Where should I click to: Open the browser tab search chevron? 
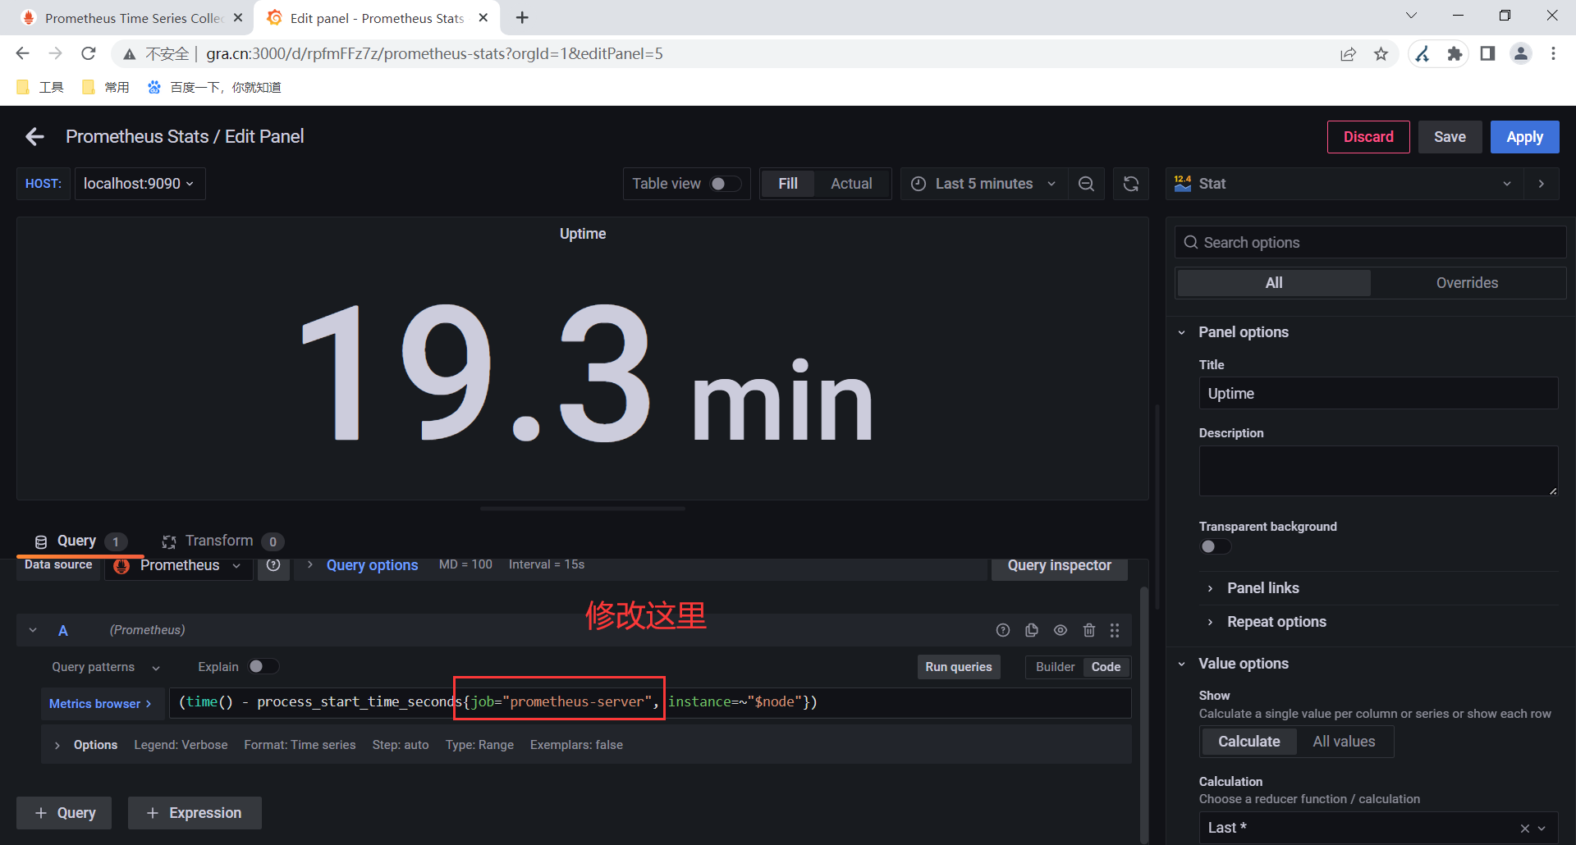coord(1411,16)
